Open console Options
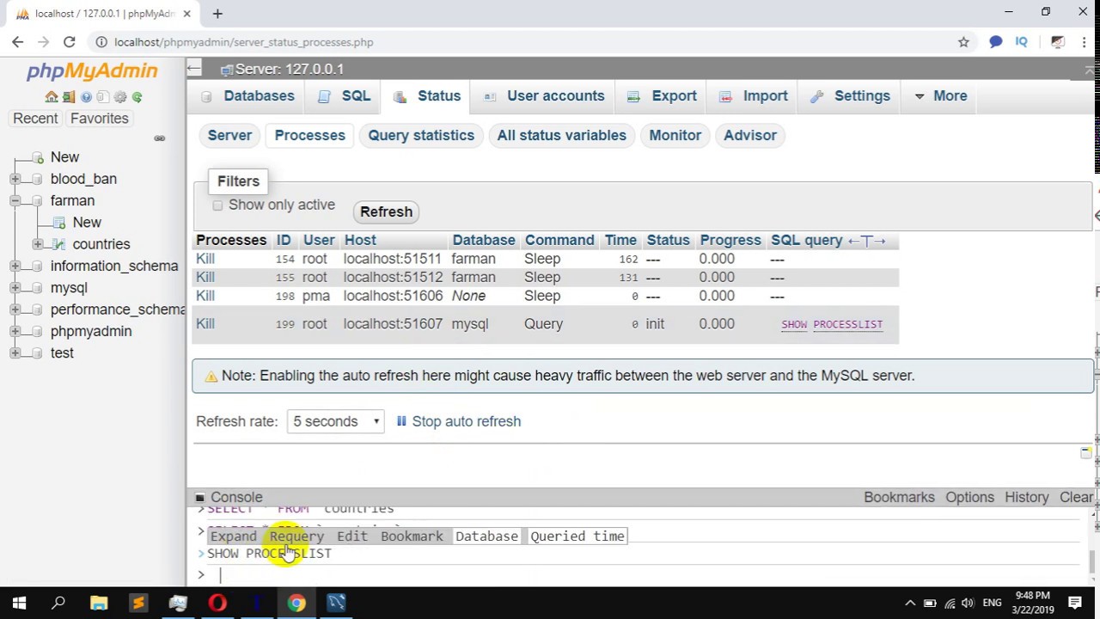 (969, 498)
